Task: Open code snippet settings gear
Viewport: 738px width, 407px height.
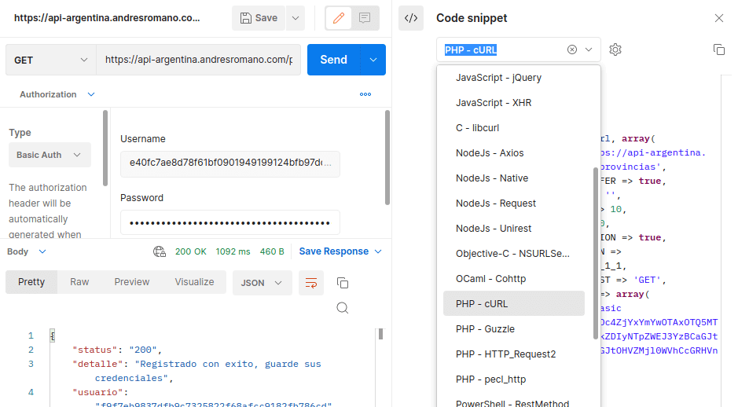Action: coord(615,49)
